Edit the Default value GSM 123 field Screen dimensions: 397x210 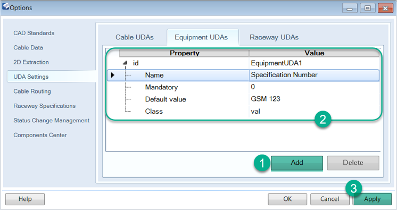coord(314,99)
